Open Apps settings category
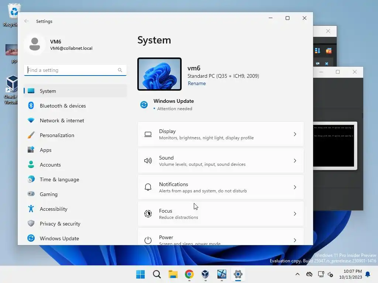Image resolution: width=378 pixels, height=283 pixels. (75, 150)
